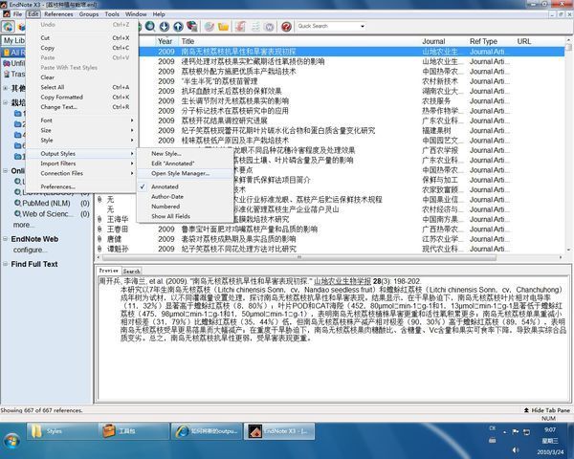Choose Select All in Edit menu
This screenshot has width=574, height=459.
click(x=82, y=87)
